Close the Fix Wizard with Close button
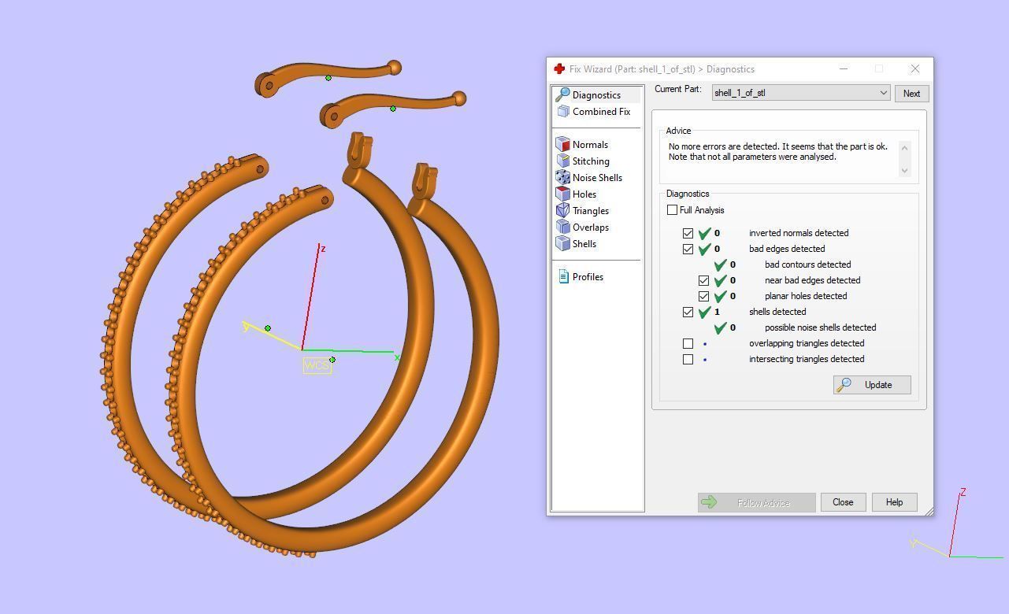1009x614 pixels. 843,502
